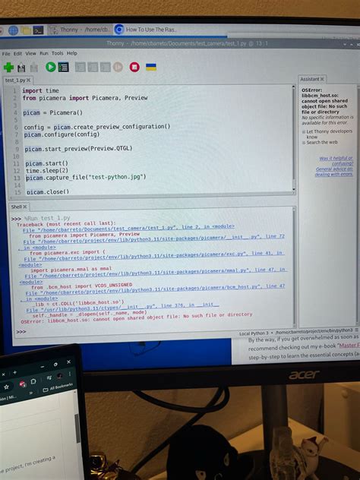Click the greyed-out Save file icon
This screenshot has width=360, height=480.
point(34,68)
